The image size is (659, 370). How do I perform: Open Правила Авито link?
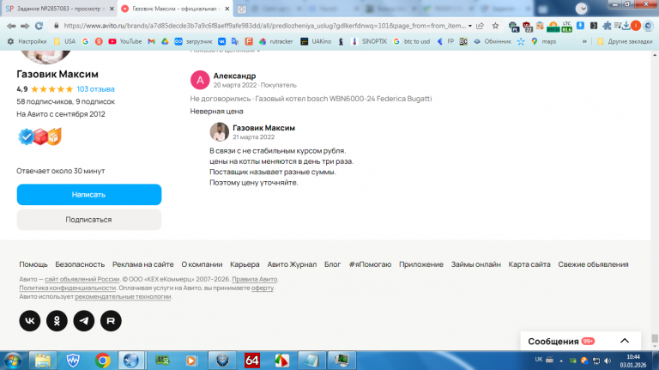tap(254, 279)
